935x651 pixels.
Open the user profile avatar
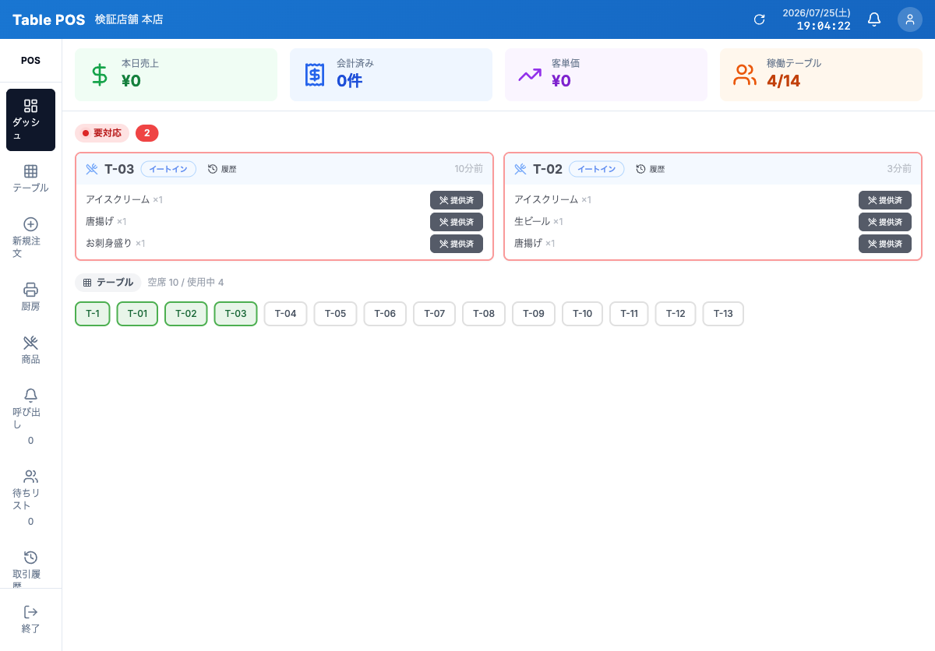pyautogui.click(x=910, y=19)
